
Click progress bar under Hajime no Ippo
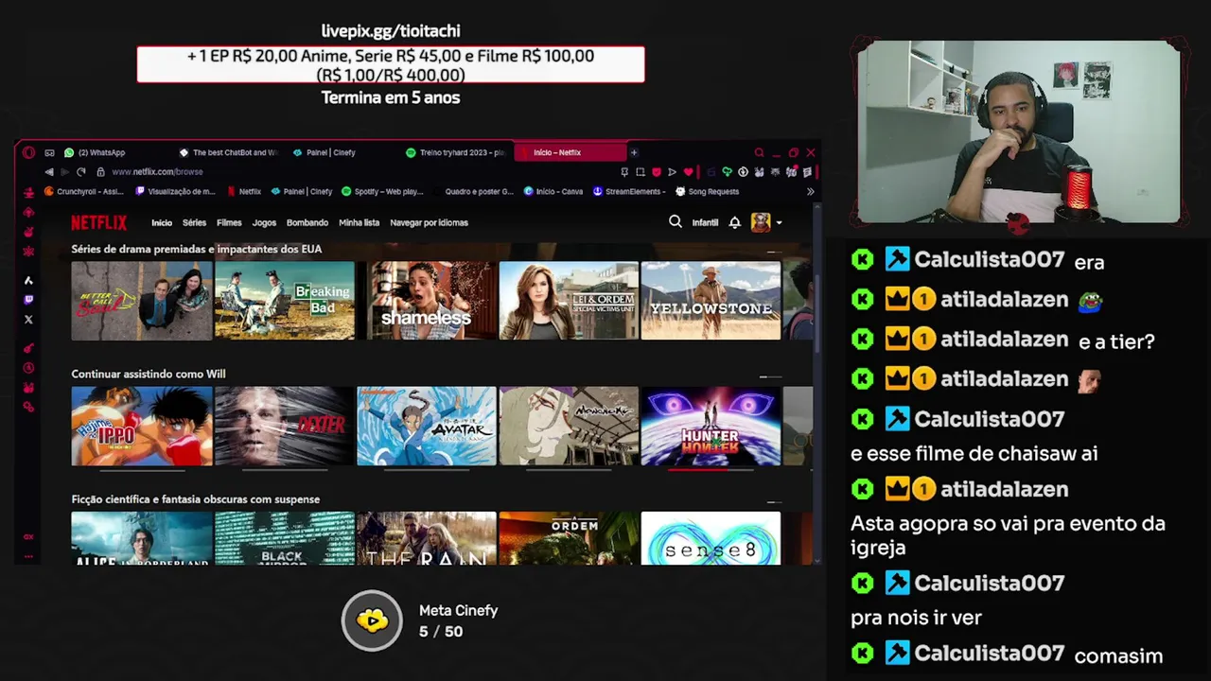[142, 469]
